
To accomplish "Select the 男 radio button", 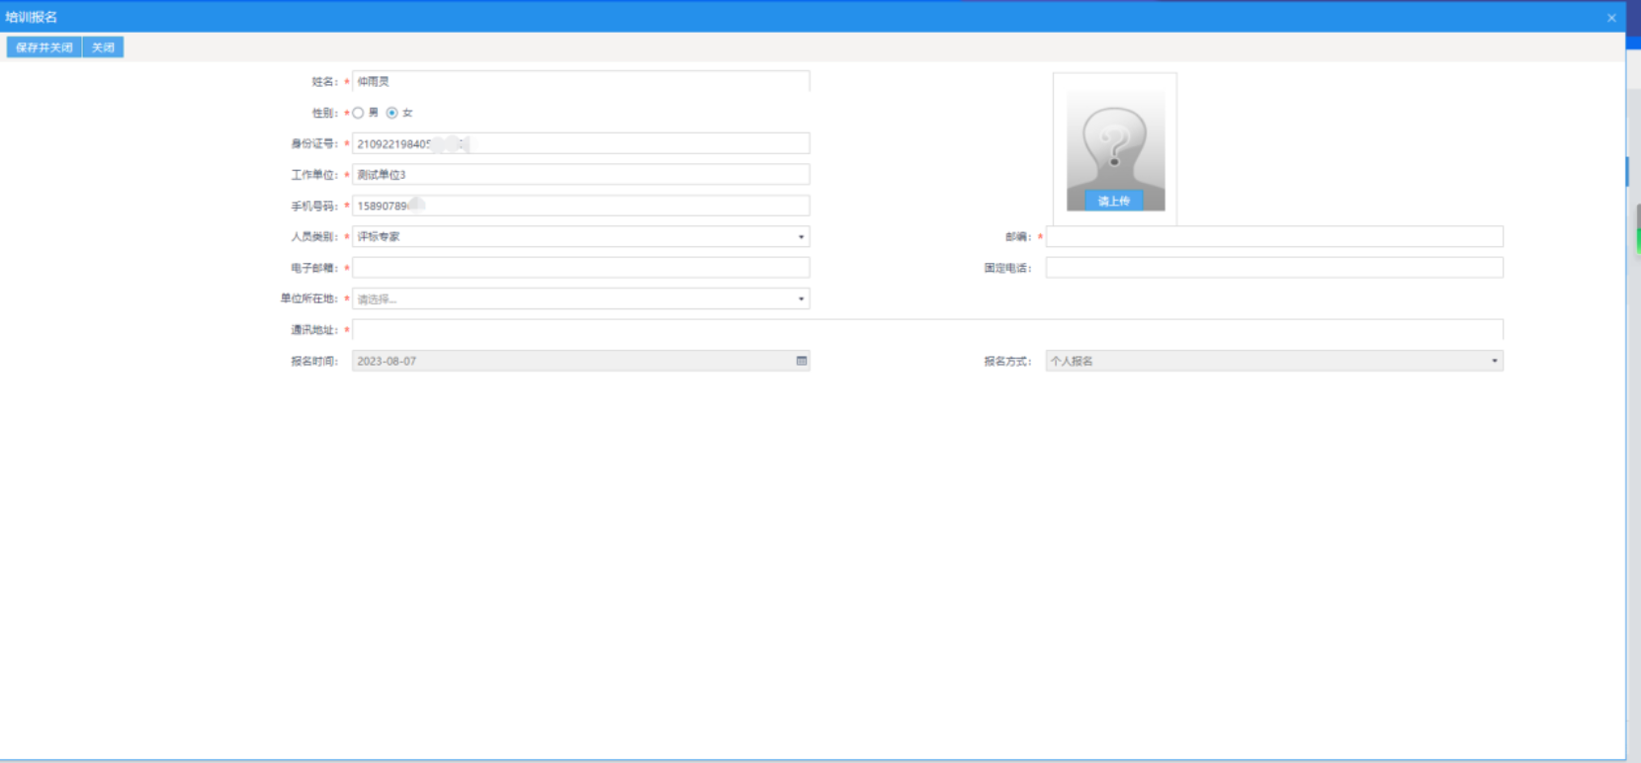I will 359,113.
